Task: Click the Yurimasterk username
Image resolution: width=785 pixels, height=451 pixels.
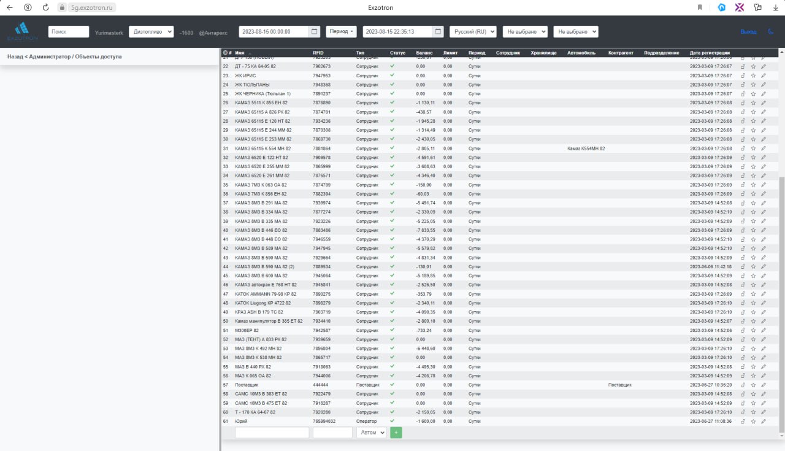Action: pyautogui.click(x=109, y=32)
